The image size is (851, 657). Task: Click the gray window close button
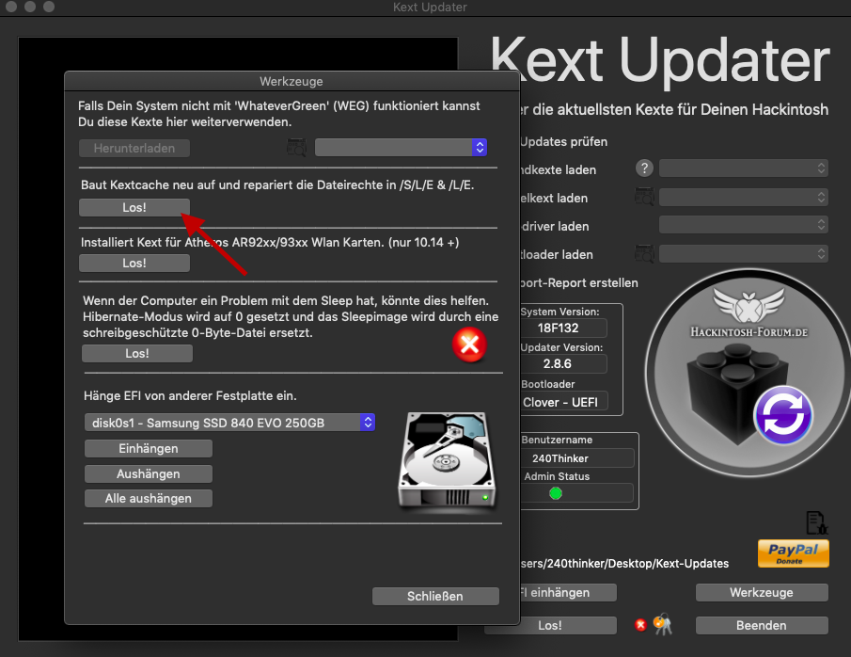click(x=11, y=6)
